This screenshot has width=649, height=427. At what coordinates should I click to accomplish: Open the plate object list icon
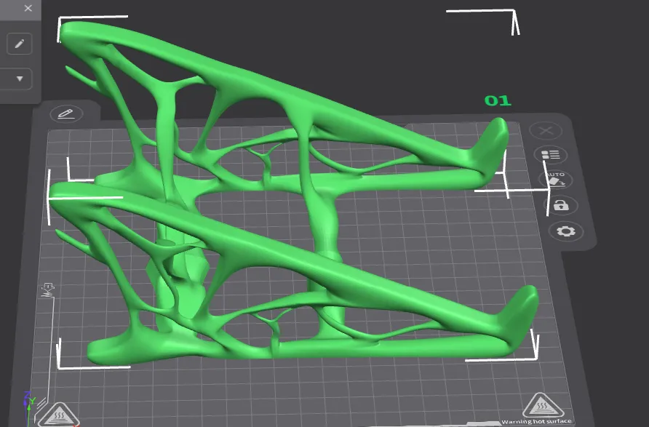coord(551,155)
